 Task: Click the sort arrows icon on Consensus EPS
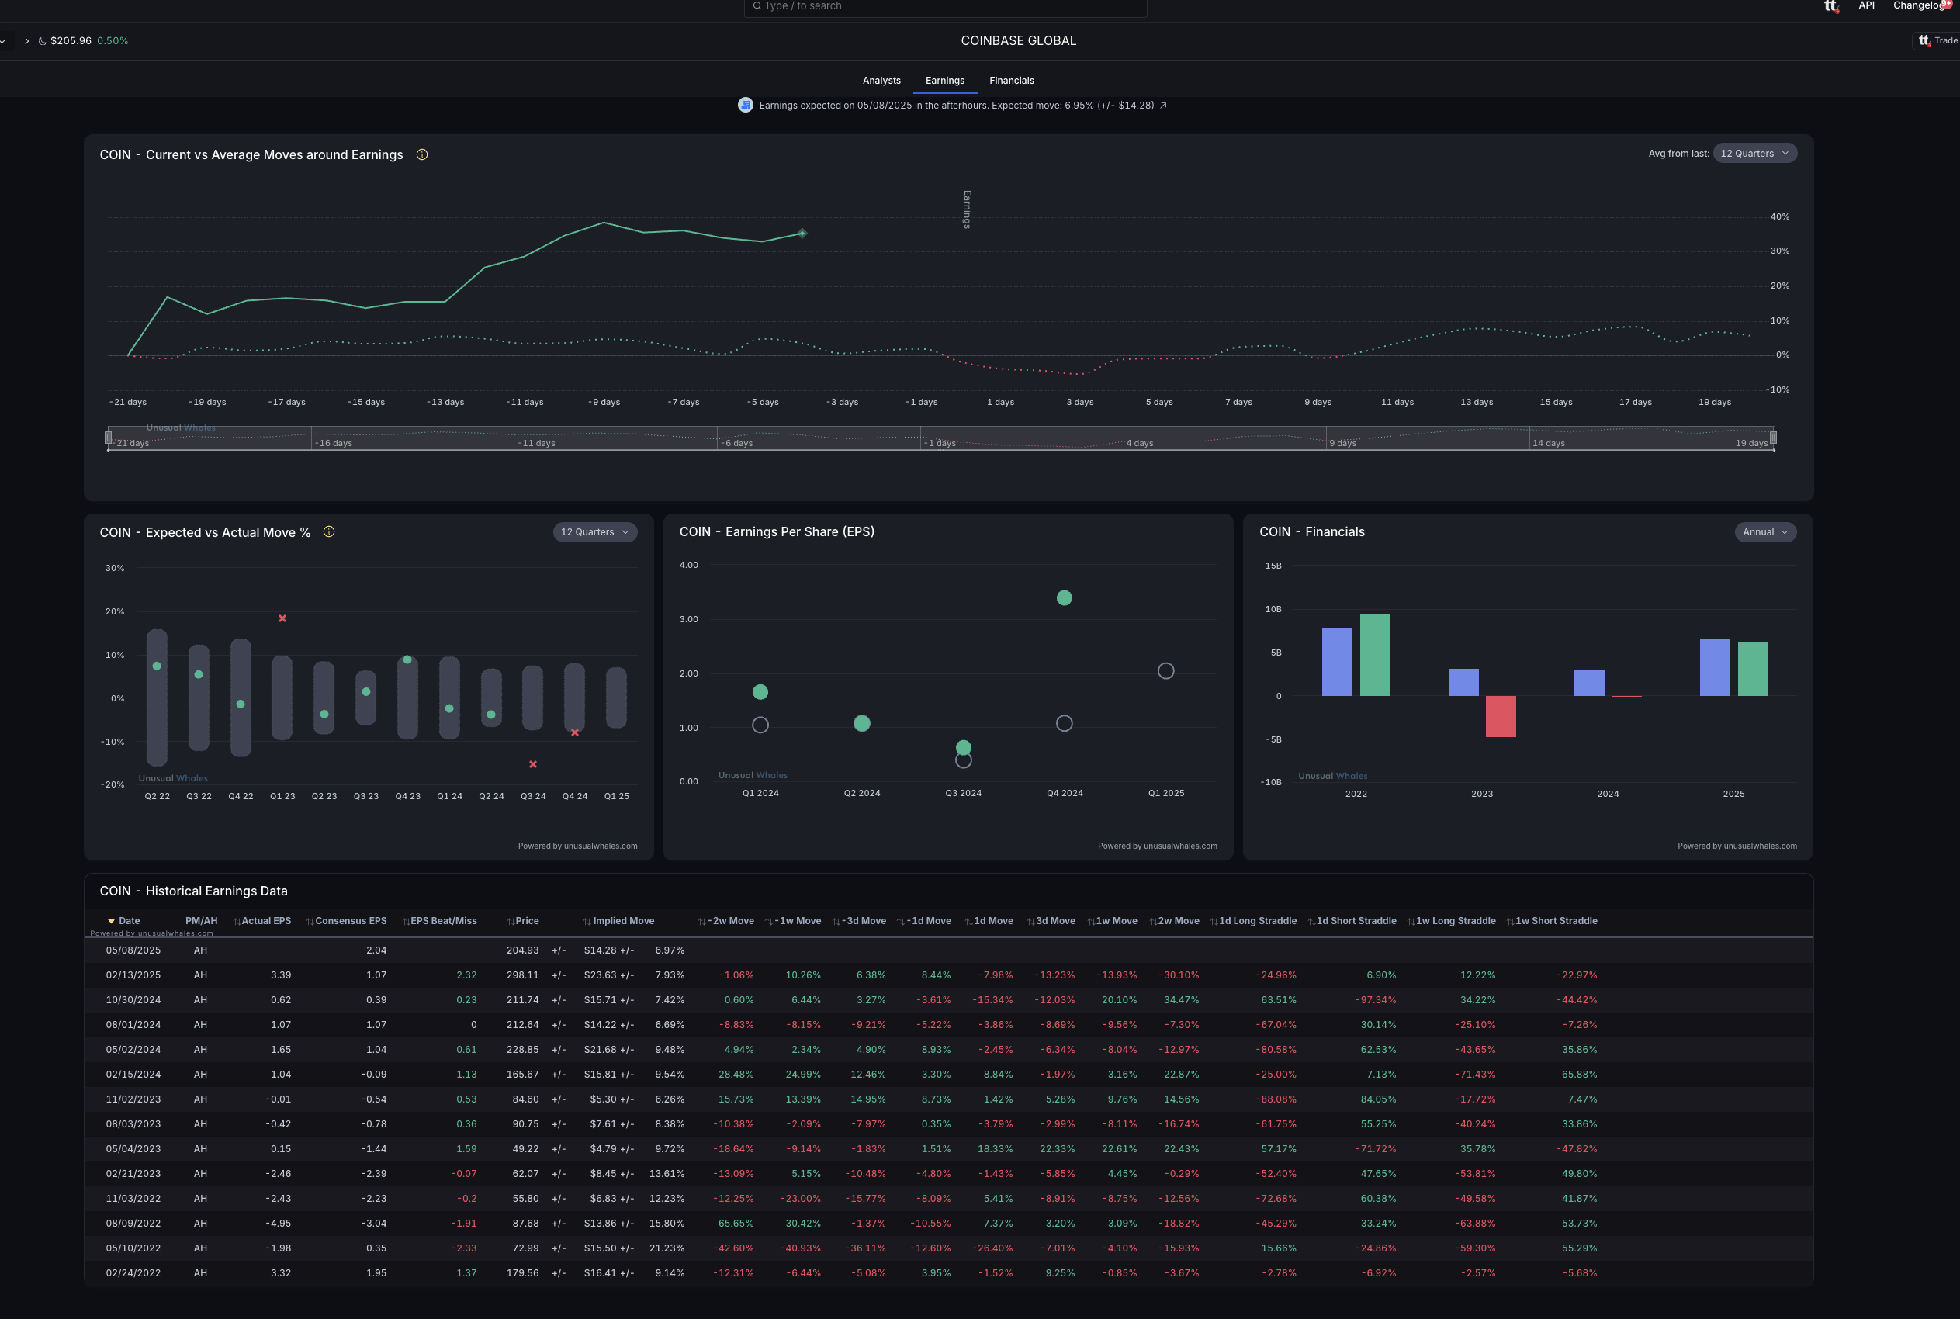(x=310, y=922)
